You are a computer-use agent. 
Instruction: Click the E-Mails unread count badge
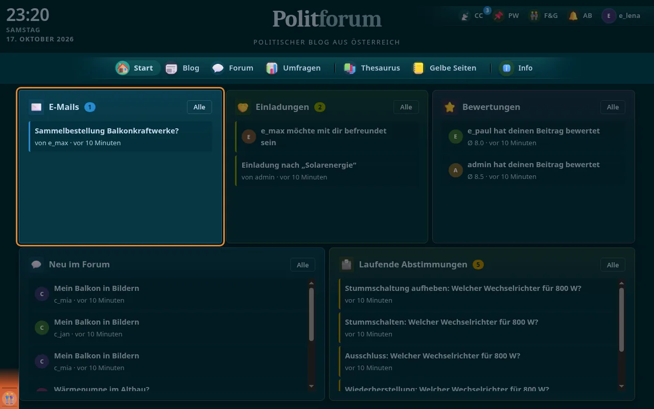[x=90, y=107]
